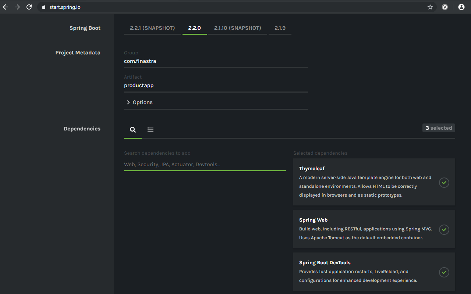Switch to the dependencies list view icon
This screenshot has width=471, height=294.
150,130
